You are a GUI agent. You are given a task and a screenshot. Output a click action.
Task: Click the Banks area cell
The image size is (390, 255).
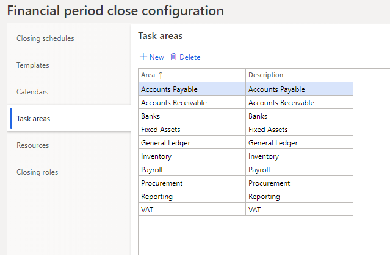[151, 116]
